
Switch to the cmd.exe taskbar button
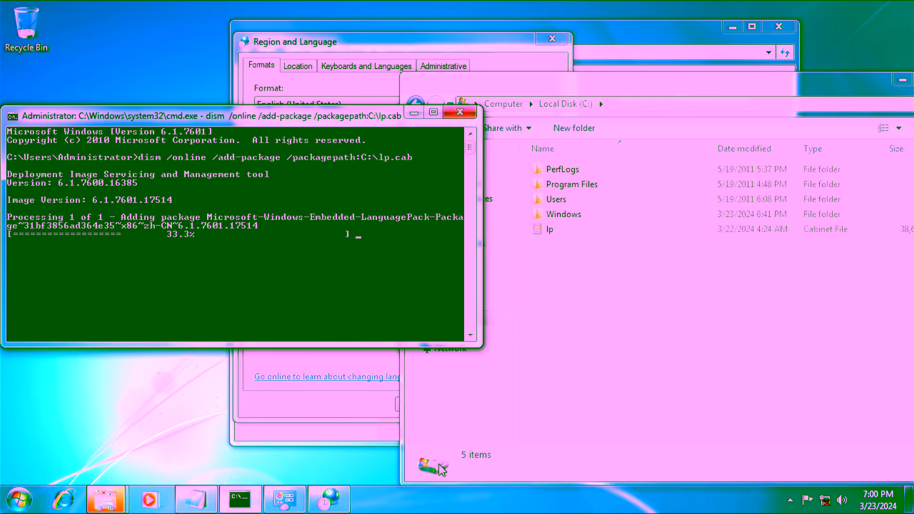click(x=240, y=499)
